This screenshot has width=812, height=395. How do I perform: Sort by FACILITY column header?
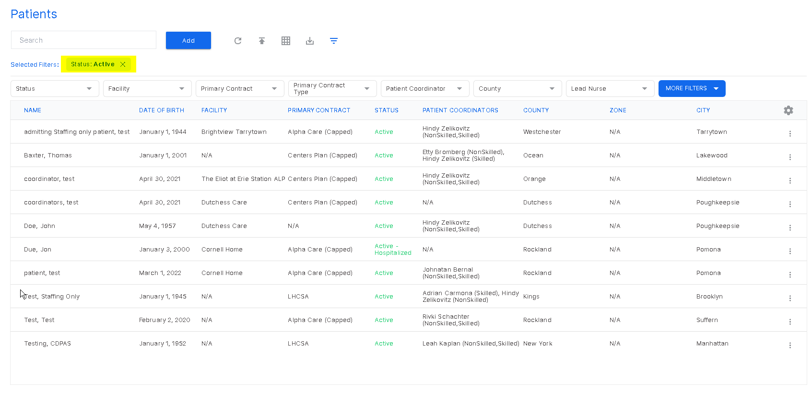pos(214,110)
